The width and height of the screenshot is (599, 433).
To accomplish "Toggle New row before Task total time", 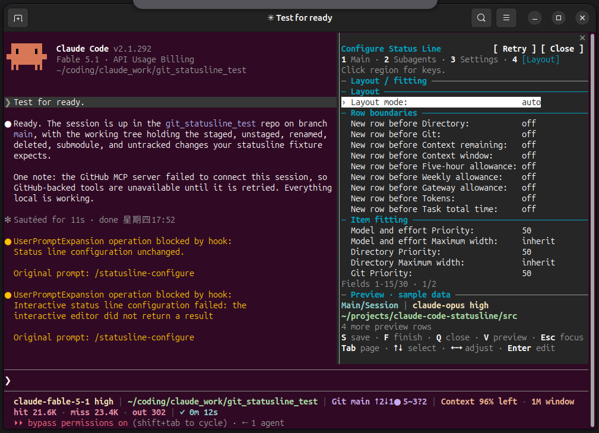I will (x=443, y=210).
